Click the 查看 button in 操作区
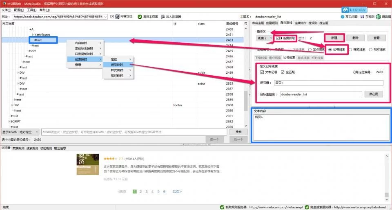Screen dimensions: 392x210 376,38
